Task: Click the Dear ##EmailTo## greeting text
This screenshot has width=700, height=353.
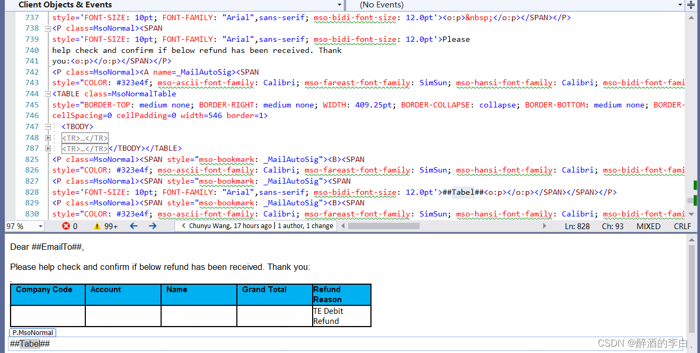Action: [47, 247]
